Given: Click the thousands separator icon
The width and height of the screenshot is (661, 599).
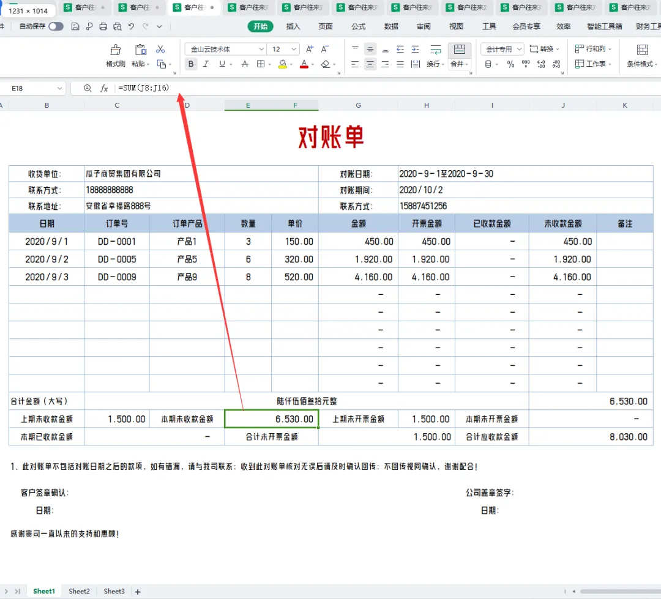Looking at the screenshot, I should click(526, 64).
